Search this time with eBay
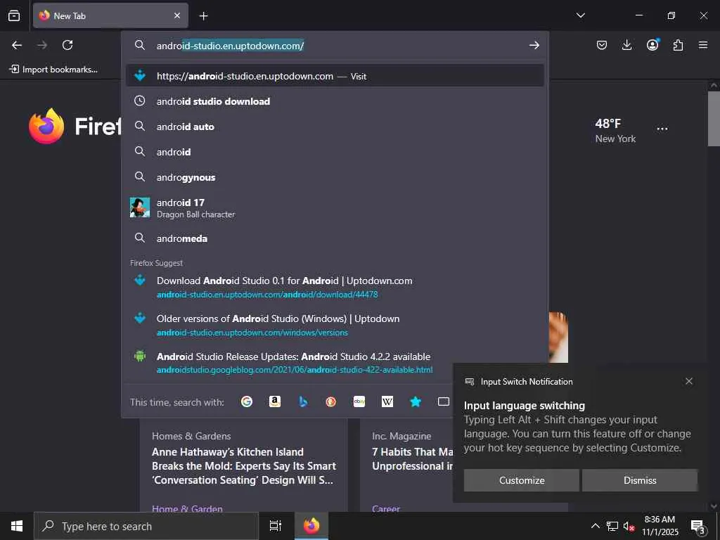 359,401
